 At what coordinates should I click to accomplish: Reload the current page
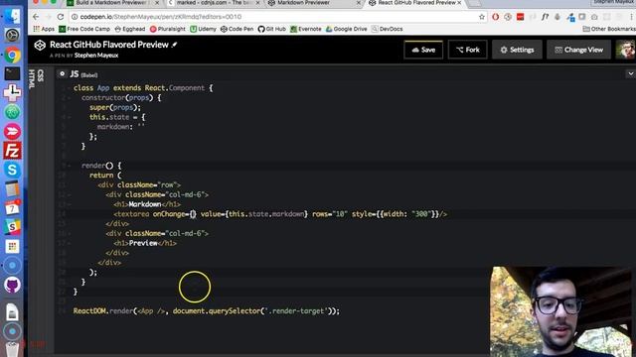pyautogui.click(x=61, y=17)
